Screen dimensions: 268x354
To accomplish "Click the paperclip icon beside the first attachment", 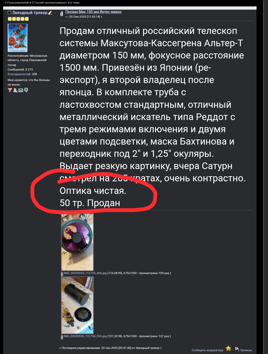I will [x=62, y=274].
